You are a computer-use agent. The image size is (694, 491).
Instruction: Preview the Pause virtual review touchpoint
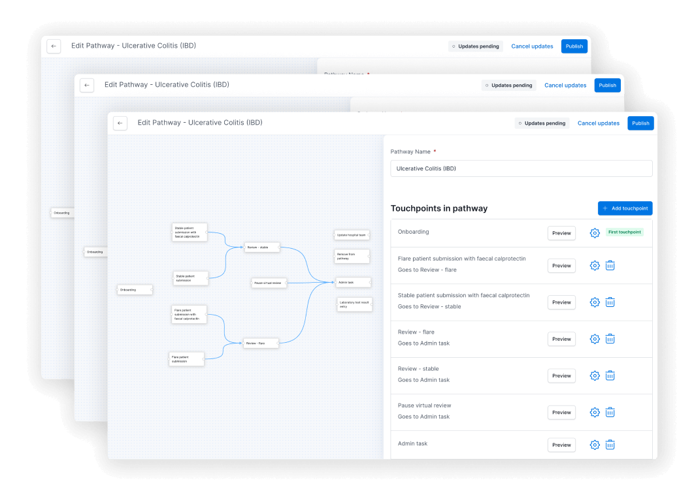click(561, 412)
